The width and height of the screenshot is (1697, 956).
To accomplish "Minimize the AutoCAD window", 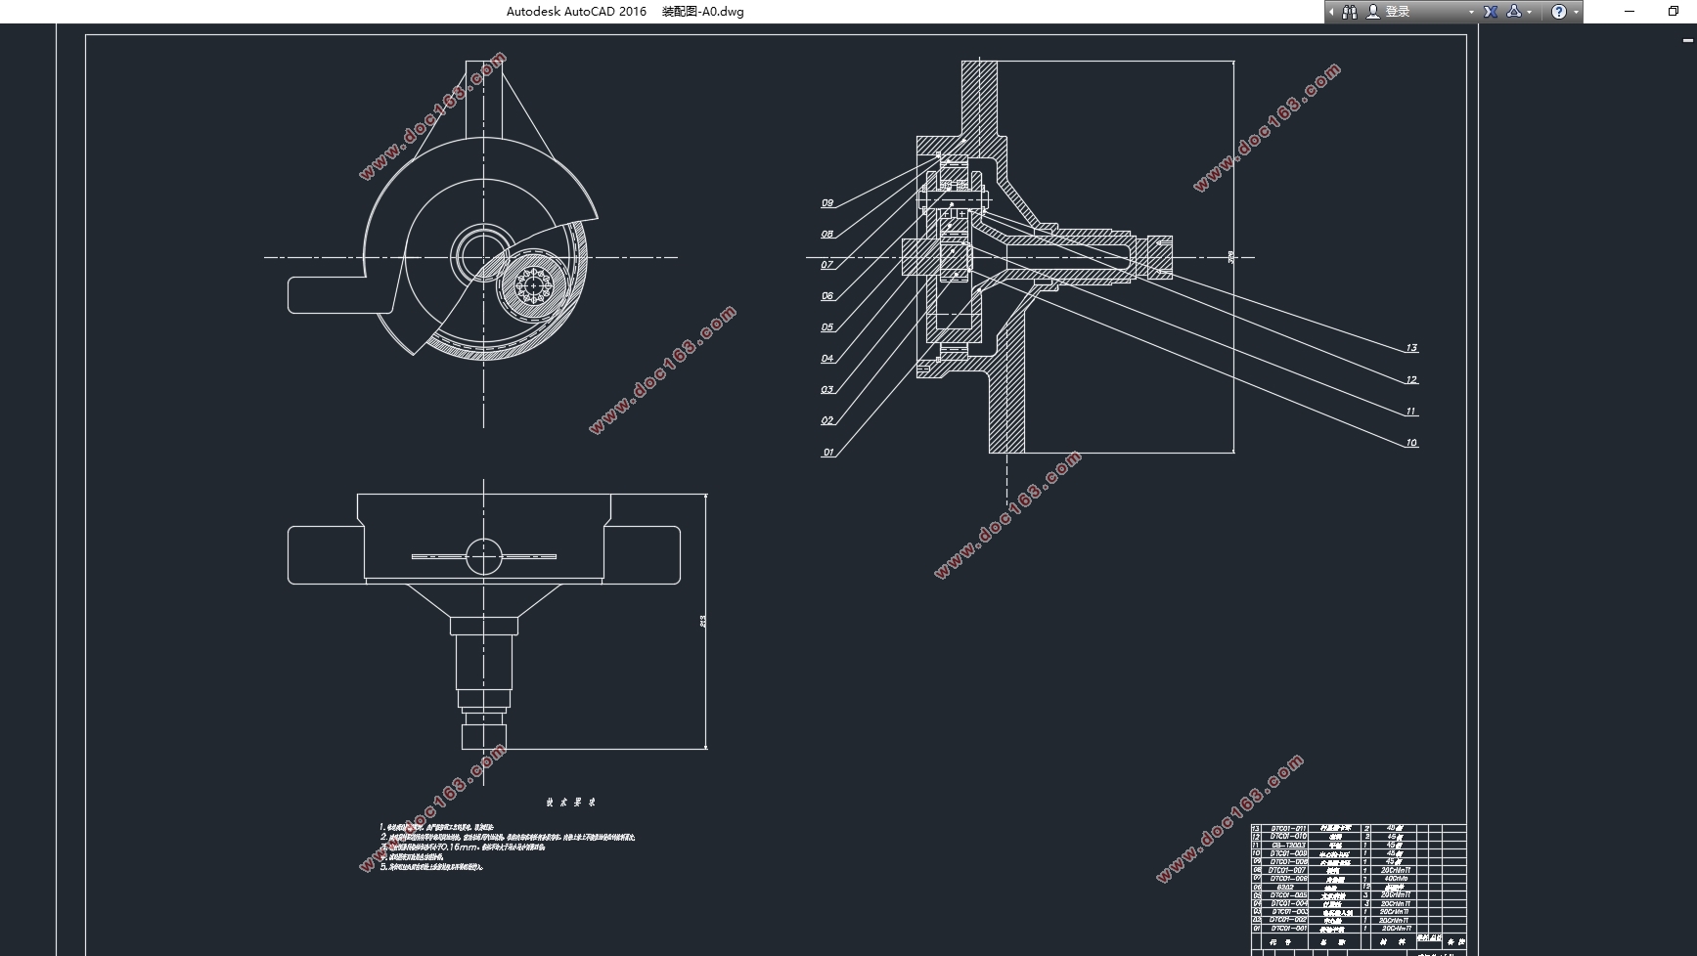I will pyautogui.click(x=1630, y=12).
